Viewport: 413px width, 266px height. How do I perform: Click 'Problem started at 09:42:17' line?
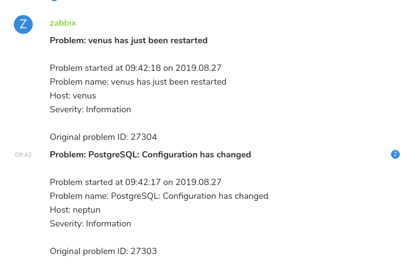[x=135, y=182]
